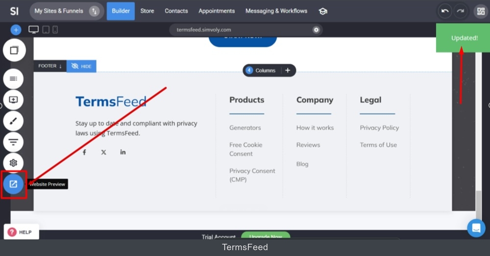The image size is (490, 256).
Task: Click the Blog link
Action: click(302, 164)
